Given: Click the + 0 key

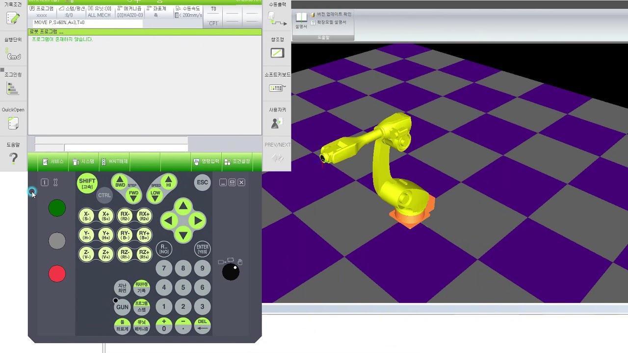Looking at the screenshot, I should click(x=164, y=326).
